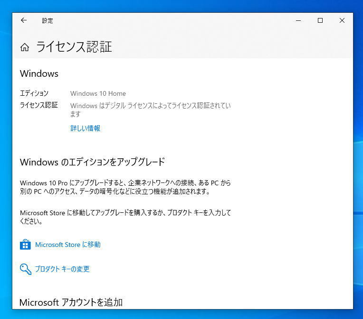Click the ライセンス認証 row label

pos(39,105)
